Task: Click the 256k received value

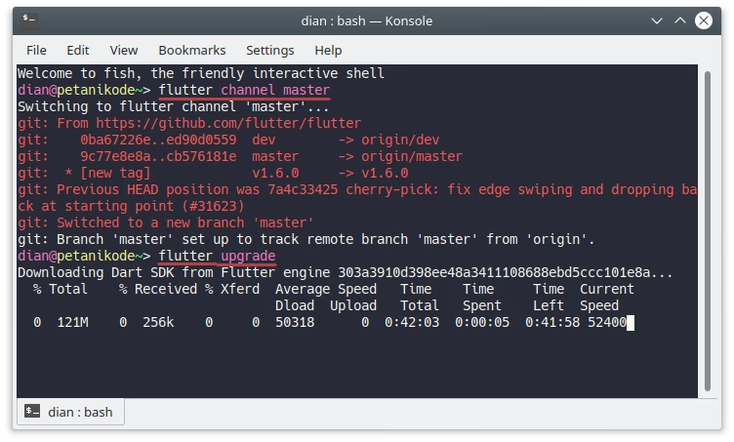Action: pos(158,322)
